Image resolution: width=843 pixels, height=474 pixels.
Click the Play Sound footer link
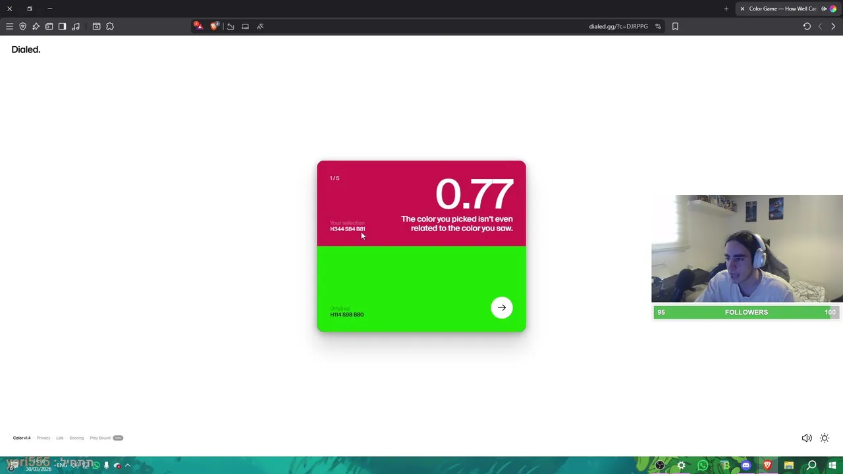(100, 438)
